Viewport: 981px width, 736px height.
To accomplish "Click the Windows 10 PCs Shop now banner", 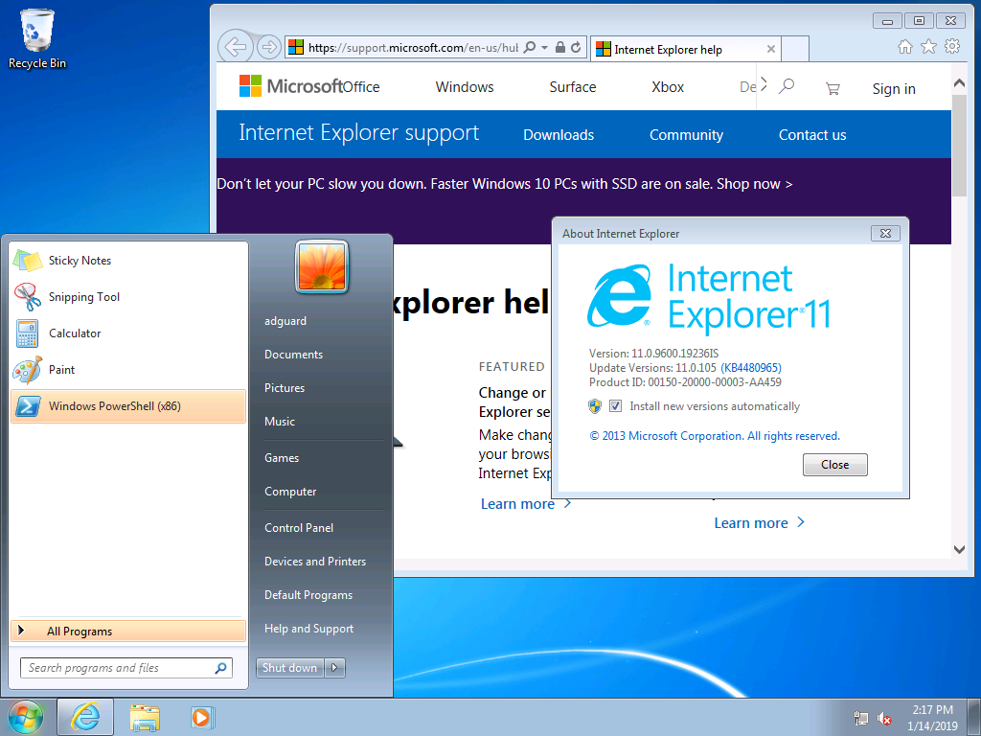I will coord(504,184).
